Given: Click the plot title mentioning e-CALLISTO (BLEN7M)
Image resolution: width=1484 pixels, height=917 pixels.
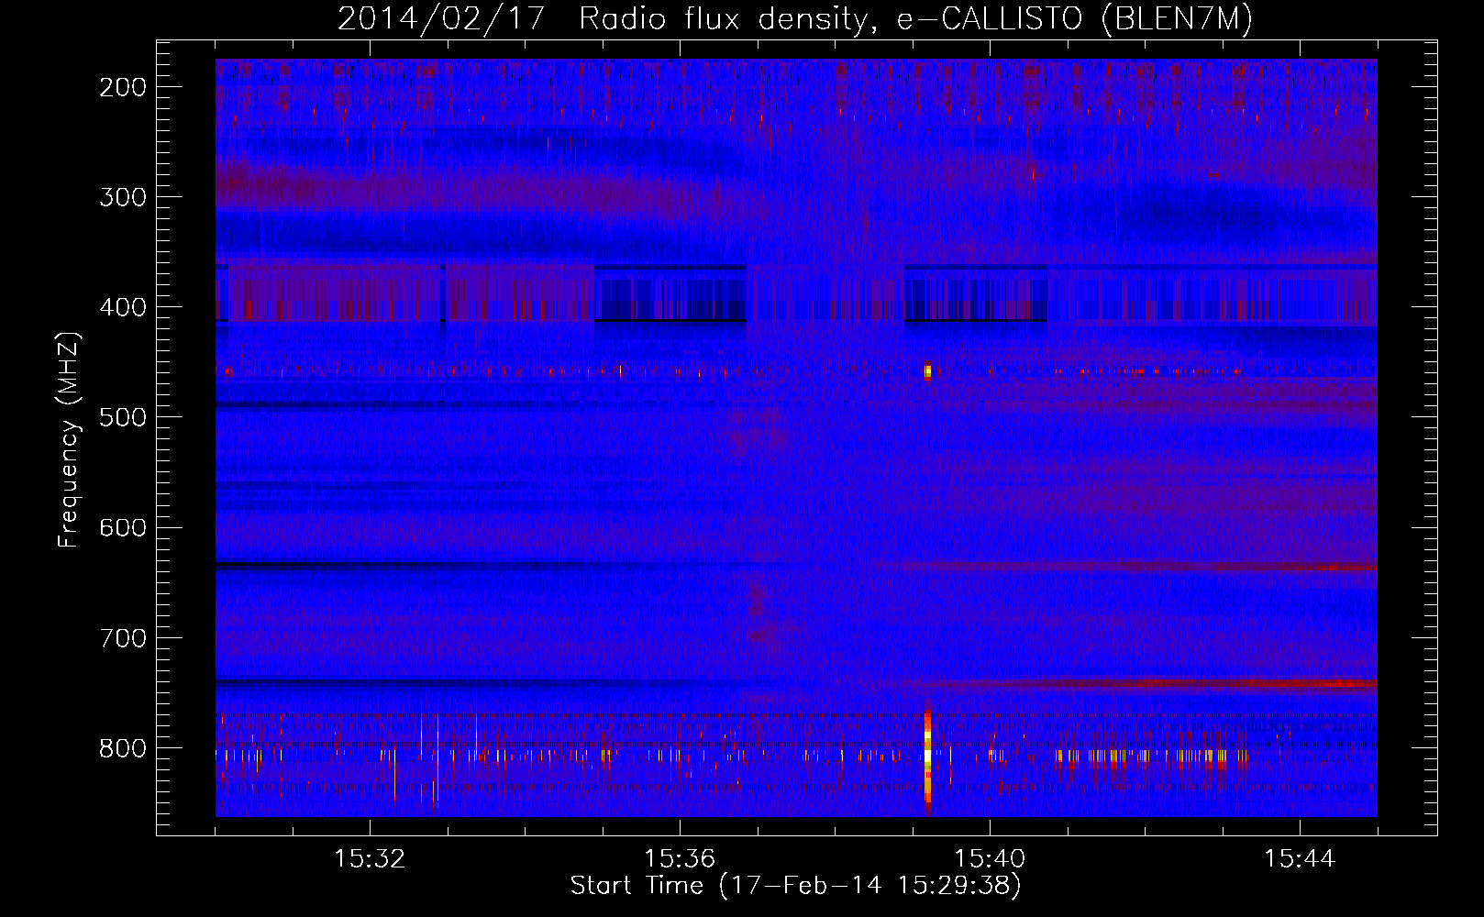Looking at the screenshot, I should tap(794, 18).
